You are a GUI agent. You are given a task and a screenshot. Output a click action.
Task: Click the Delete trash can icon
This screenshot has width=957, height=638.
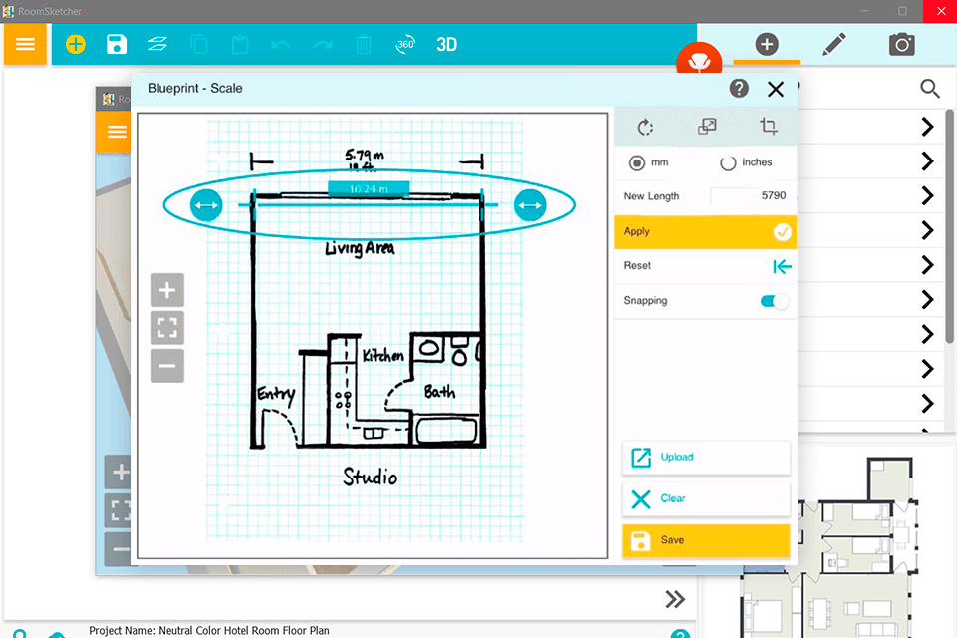(x=364, y=45)
